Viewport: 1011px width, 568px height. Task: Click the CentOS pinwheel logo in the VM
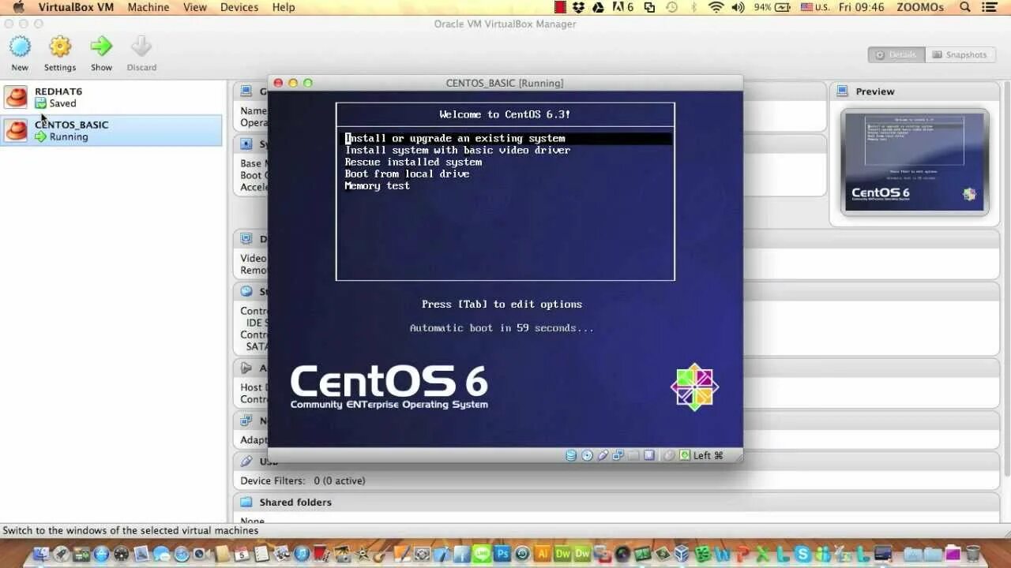694,387
